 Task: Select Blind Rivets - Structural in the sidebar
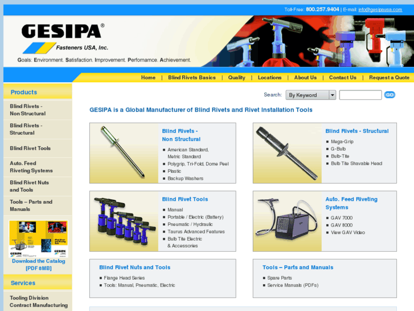pos(26,129)
